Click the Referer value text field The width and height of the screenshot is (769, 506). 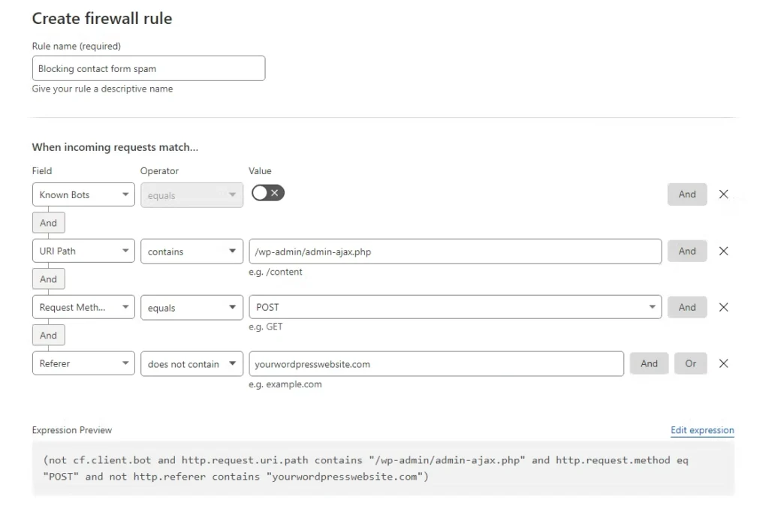tap(436, 364)
